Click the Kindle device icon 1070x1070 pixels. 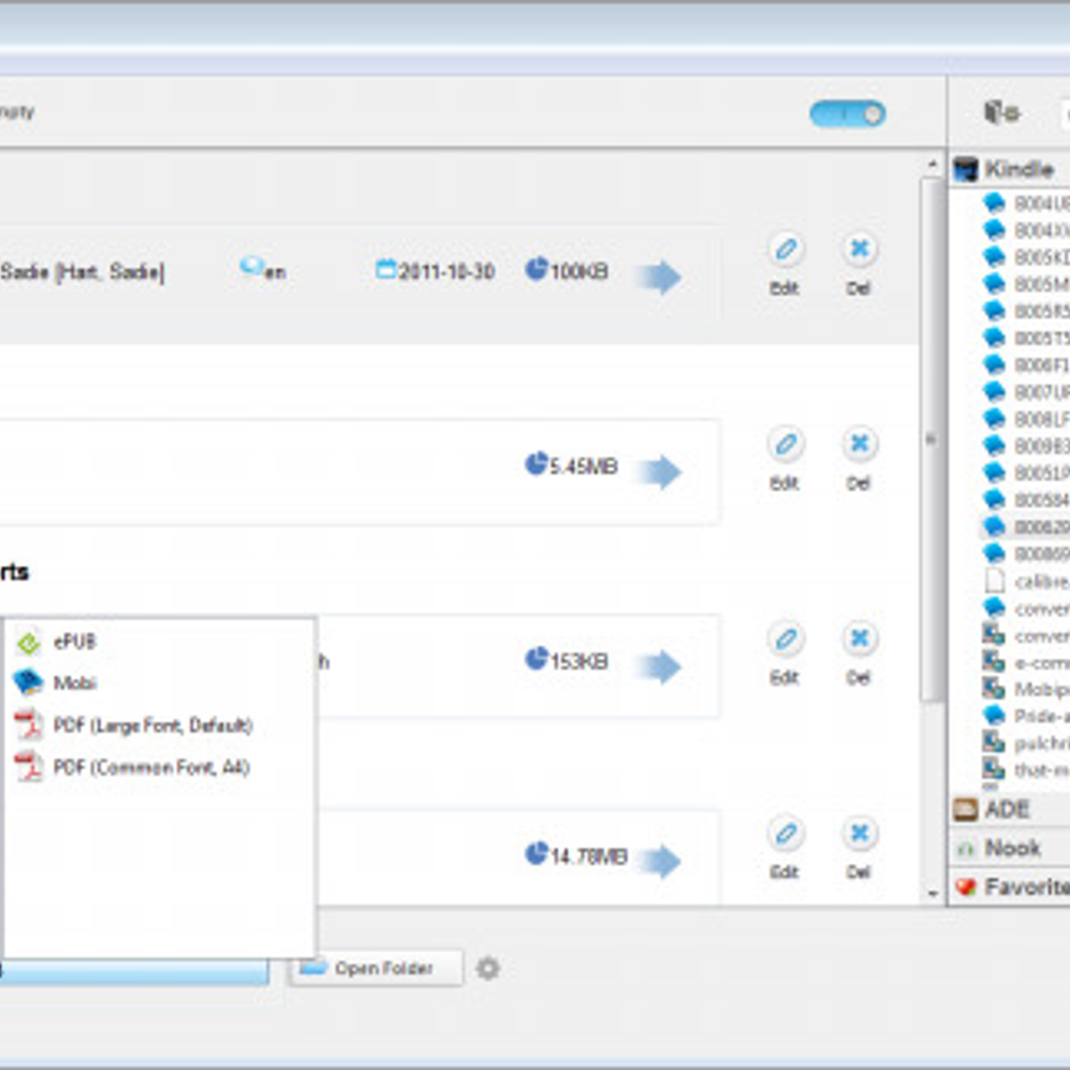pyautogui.click(x=965, y=169)
